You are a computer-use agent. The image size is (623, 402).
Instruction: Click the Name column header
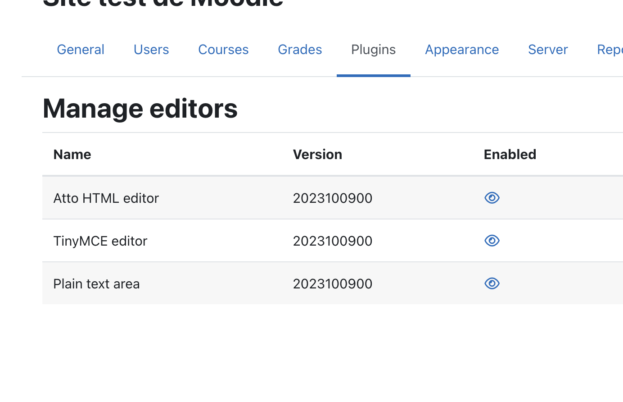tap(72, 155)
